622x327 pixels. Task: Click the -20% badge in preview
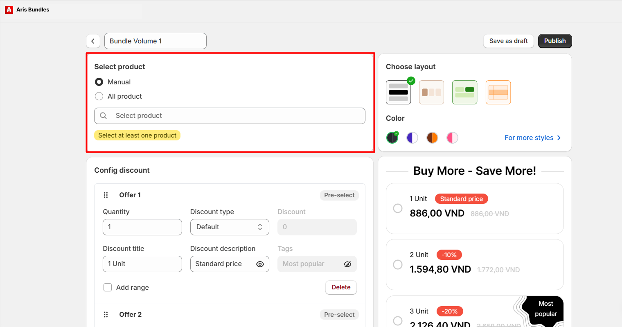tap(450, 311)
